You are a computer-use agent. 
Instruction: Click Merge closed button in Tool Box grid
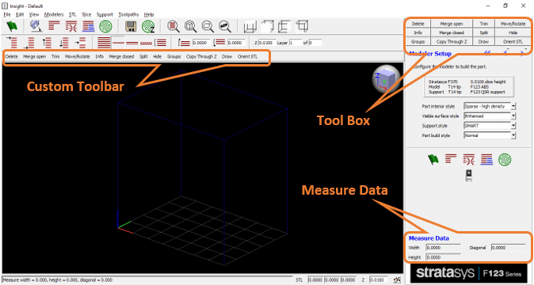click(452, 32)
